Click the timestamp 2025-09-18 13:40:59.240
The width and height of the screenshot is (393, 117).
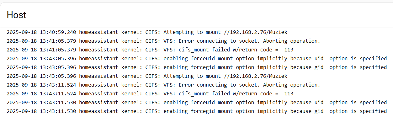tap(41, 32)
